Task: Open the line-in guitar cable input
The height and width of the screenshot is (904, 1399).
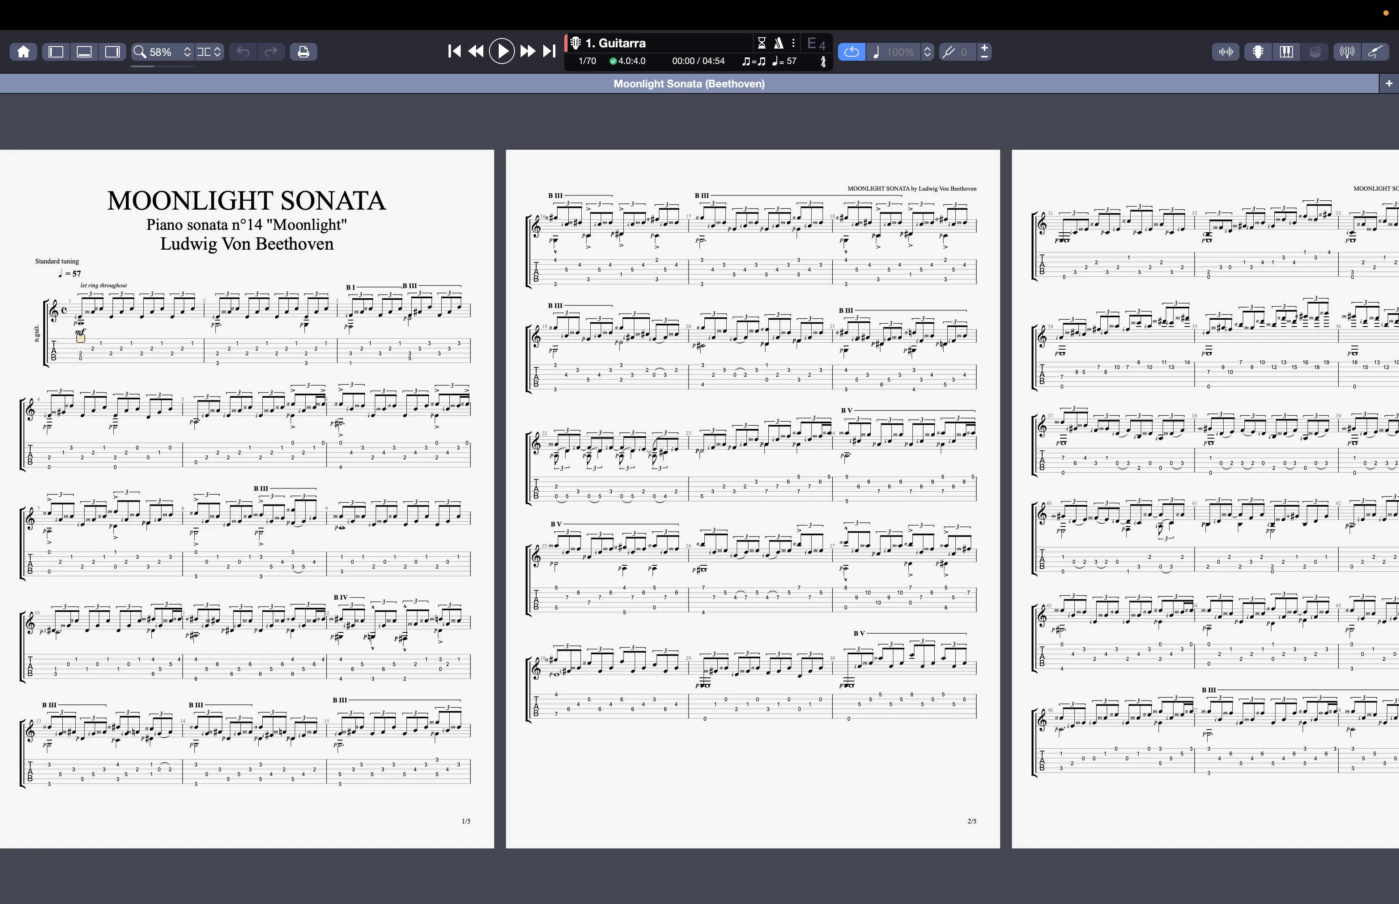Action: coord(1376,52)
